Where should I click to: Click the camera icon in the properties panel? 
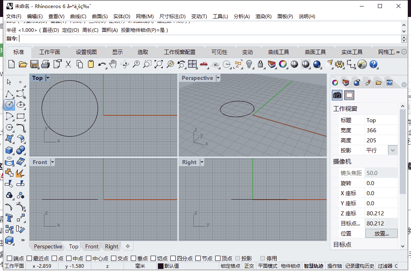pyautogui.click(x=337, y=95)
